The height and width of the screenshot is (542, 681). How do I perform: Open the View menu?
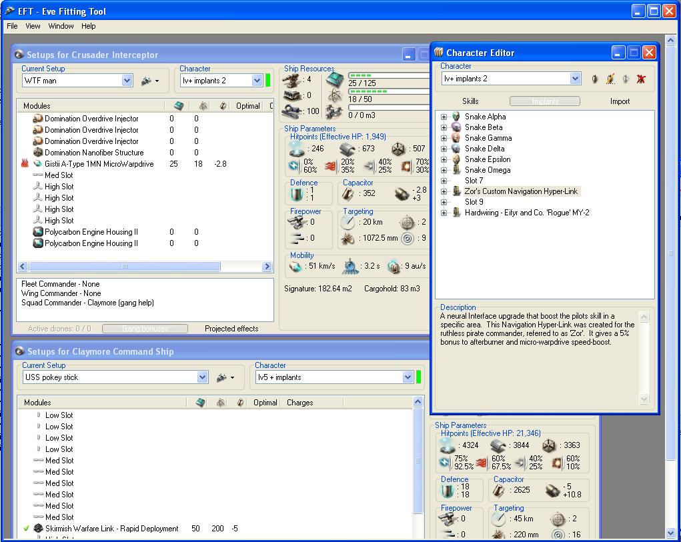pyautogui.click(x=33, y=26)
